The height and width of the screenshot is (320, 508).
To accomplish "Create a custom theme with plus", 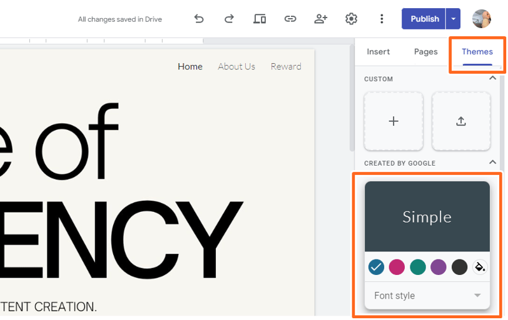I will [x=394, y=121].
